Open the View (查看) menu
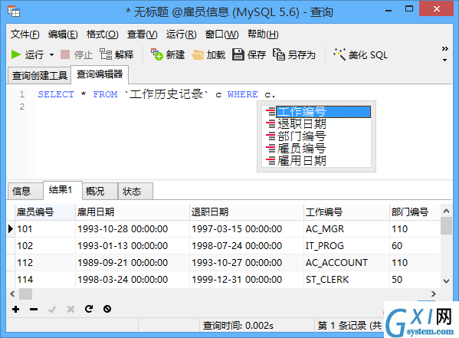 [x=143, y=34]
